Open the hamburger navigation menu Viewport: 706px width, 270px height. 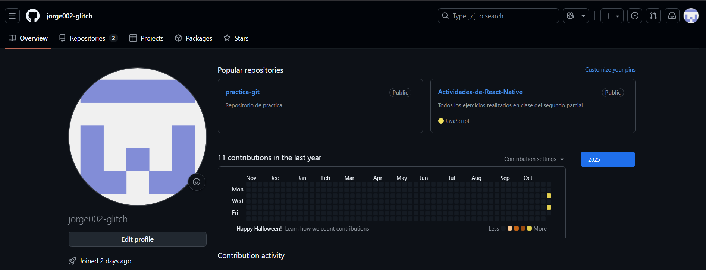pos(12,16)
